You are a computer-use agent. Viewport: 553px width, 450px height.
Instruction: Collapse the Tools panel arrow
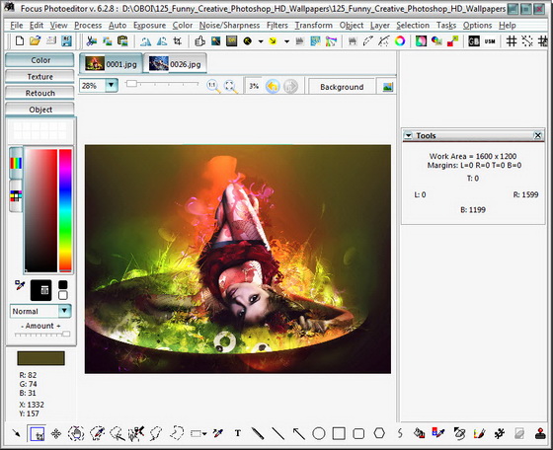coord(408,135)
